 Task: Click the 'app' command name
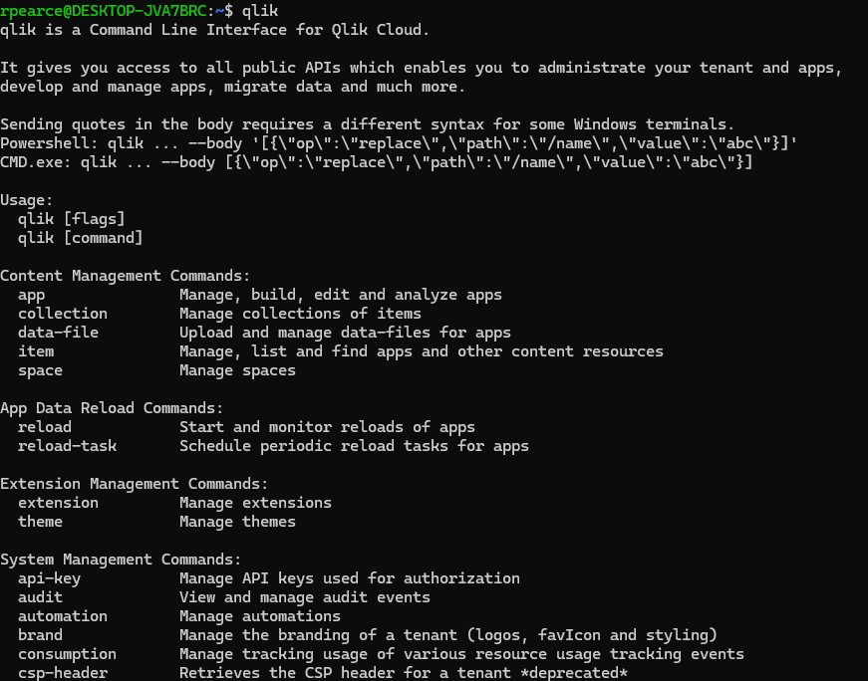(x=31, y=295)
